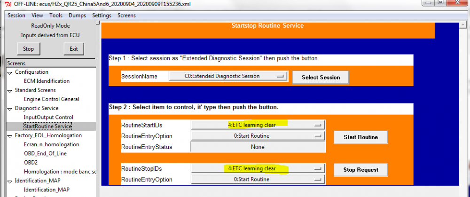Collapse the Configuration tree node
This screenshot has height=197, width=470.
coord(10,72)
